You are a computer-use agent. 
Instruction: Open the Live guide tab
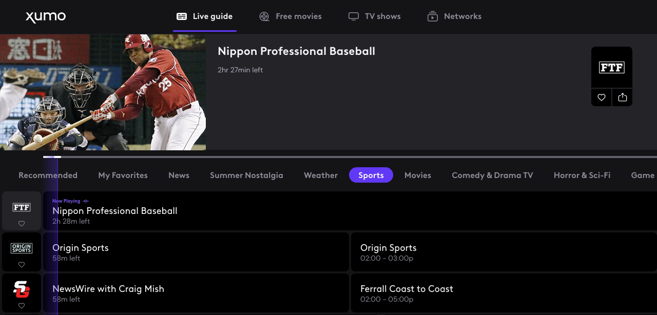205,16
